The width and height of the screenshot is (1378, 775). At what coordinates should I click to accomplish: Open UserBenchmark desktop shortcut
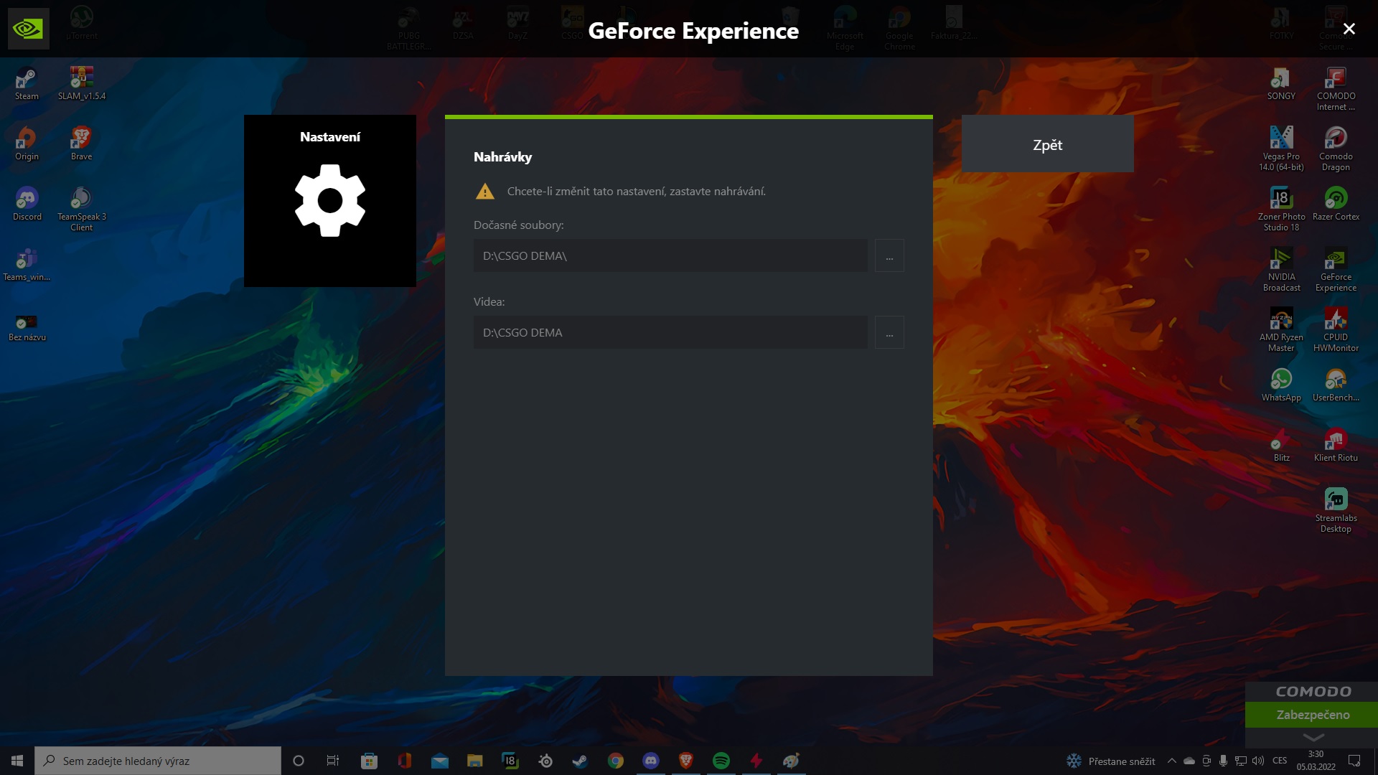click(1336, 385)
